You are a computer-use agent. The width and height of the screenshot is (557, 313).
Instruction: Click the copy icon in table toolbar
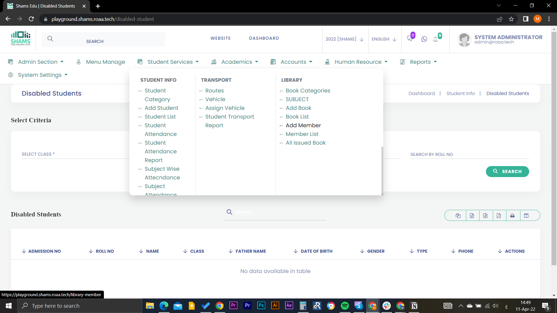coord(458,216)
